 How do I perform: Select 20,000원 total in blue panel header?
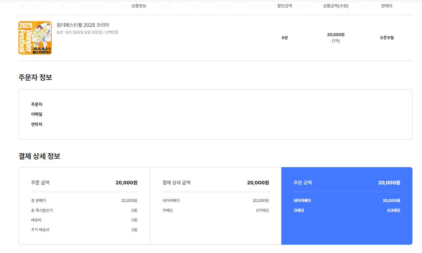pos(389,183)
